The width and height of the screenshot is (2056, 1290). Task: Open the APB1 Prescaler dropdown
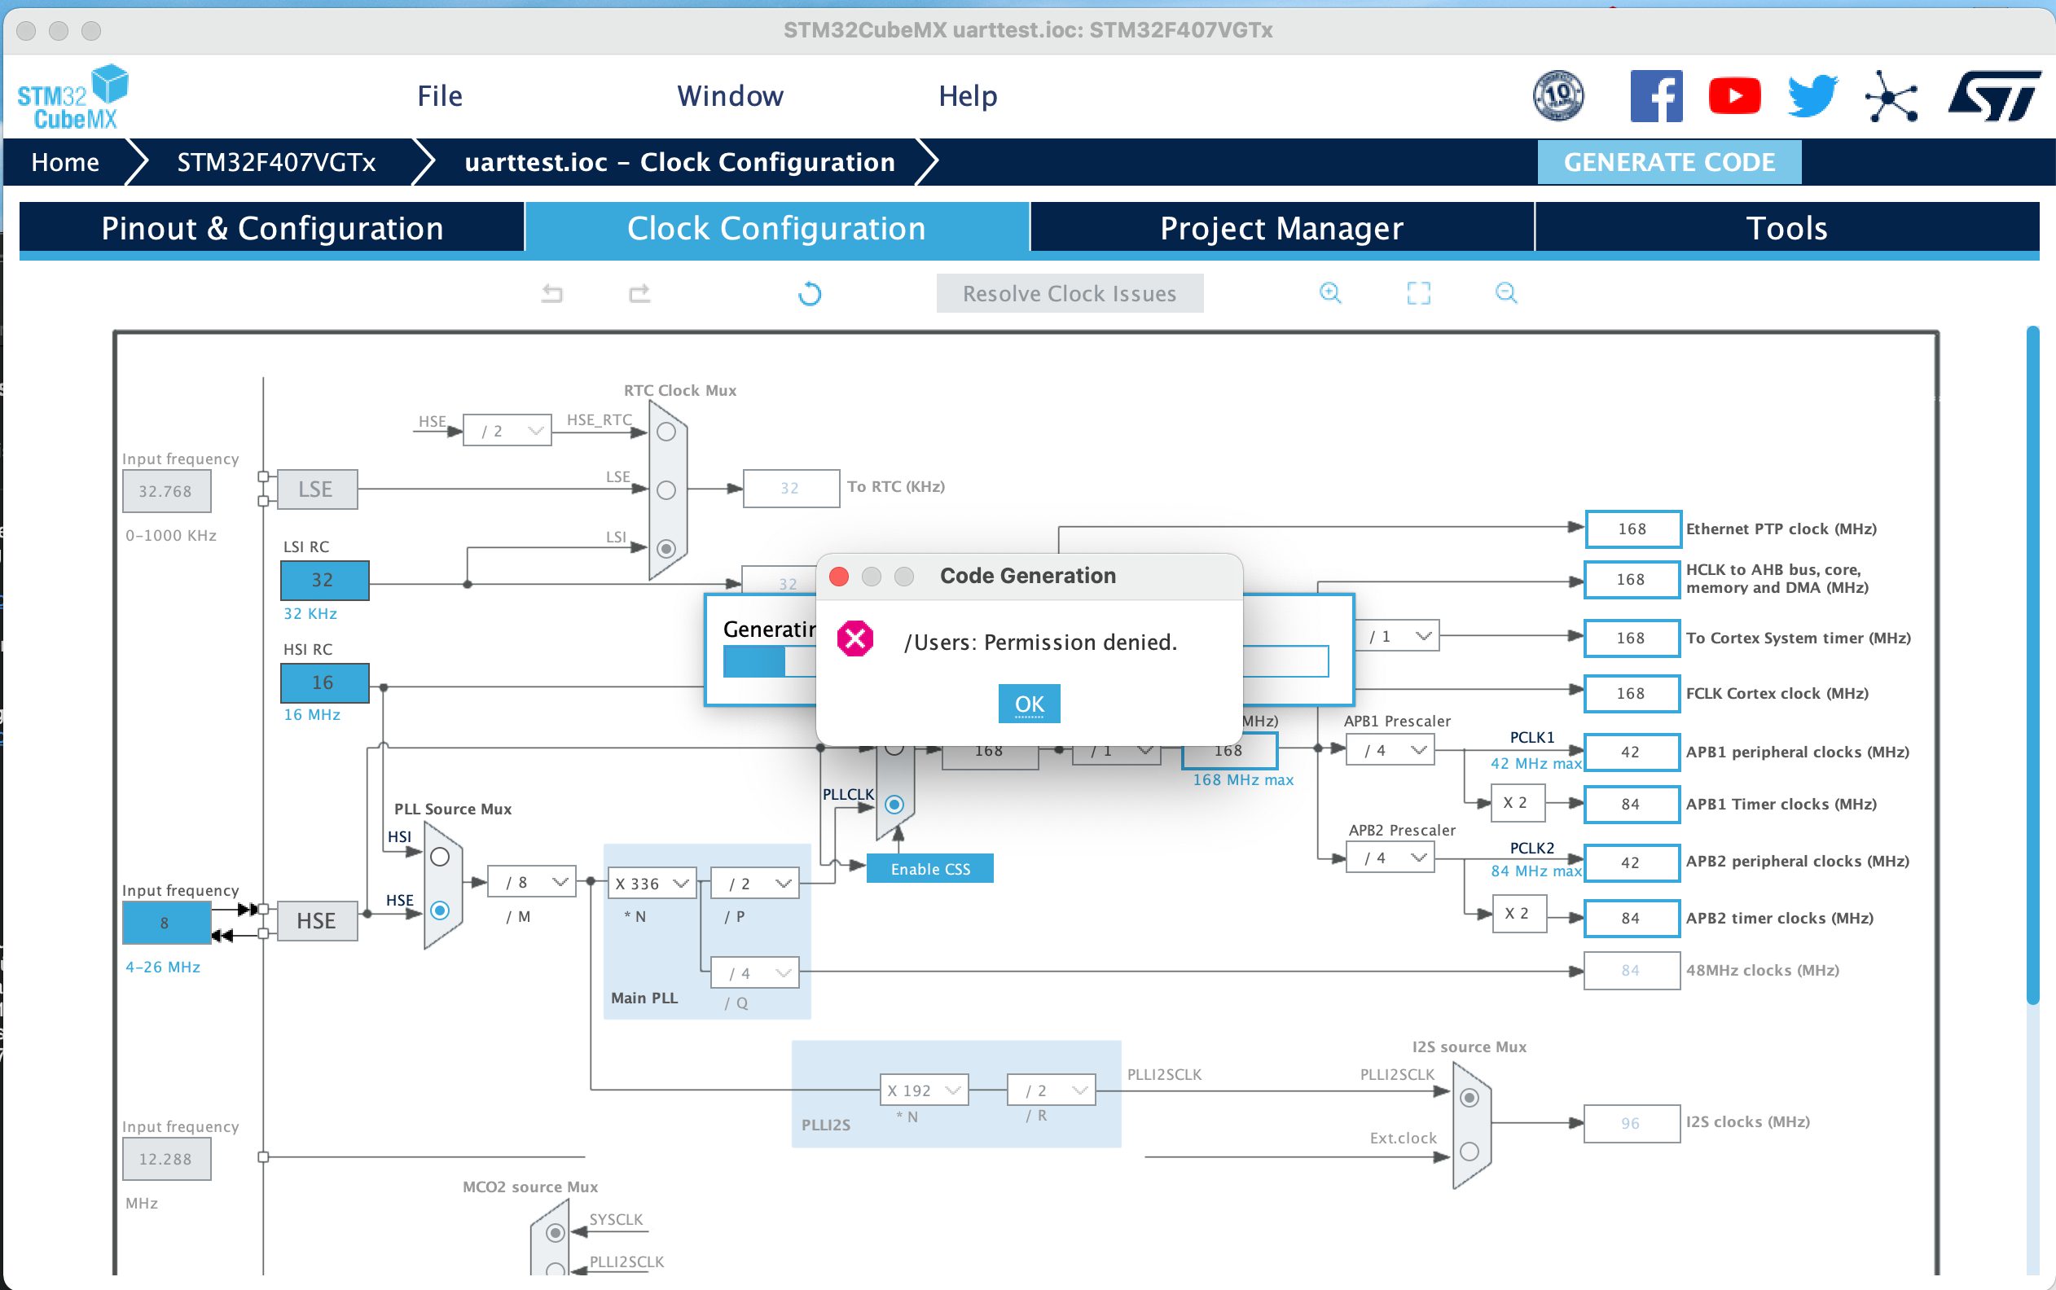[1390, 750]
